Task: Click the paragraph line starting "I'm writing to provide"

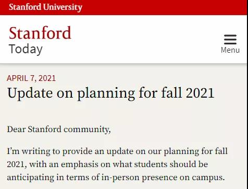Action: pyautogui.click(x=117, y=151)
